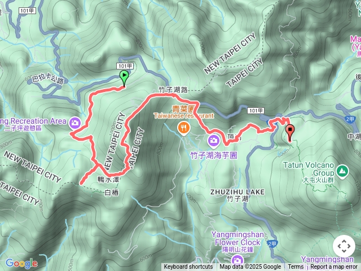The image size is (361, 271).
Task: Open the Google logo link
Action: 21,263
